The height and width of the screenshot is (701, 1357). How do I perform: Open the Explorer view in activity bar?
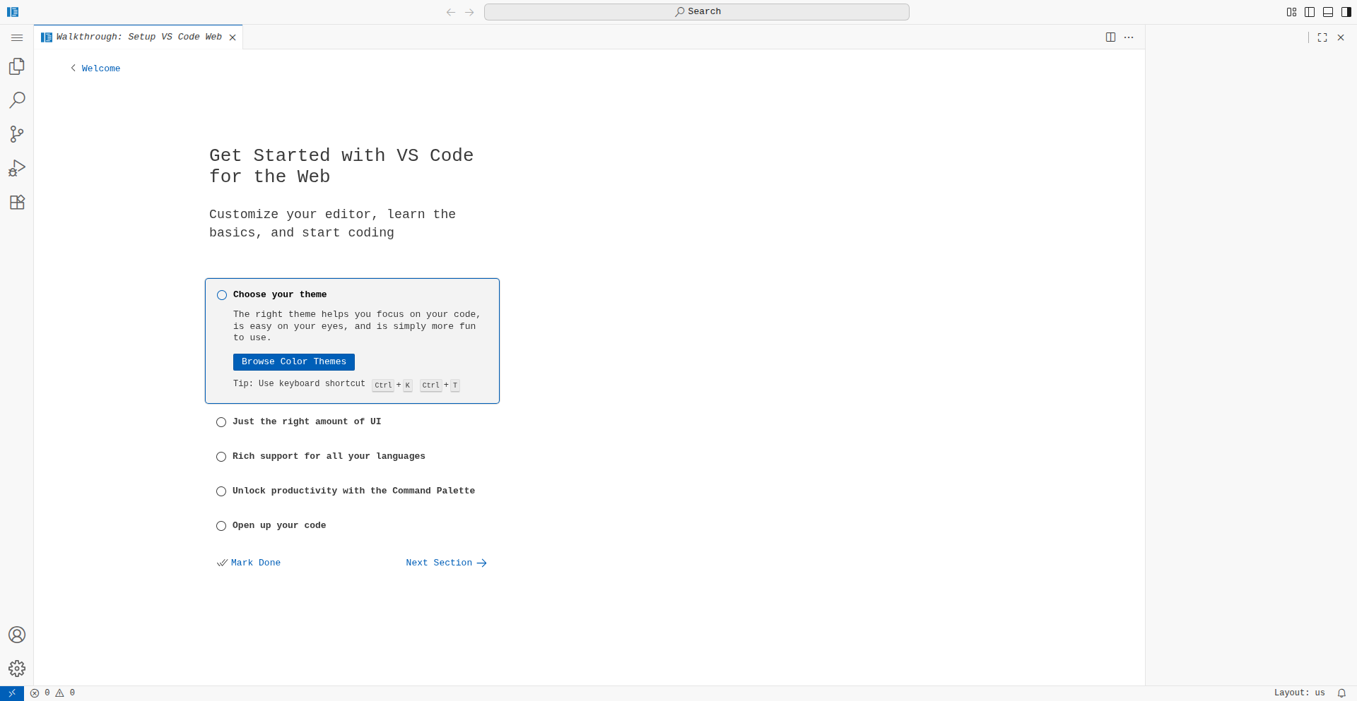[x=17, y=66]
